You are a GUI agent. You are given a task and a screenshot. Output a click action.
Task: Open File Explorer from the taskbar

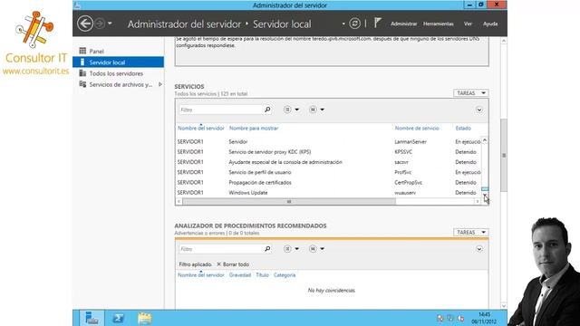coord(145,318)
